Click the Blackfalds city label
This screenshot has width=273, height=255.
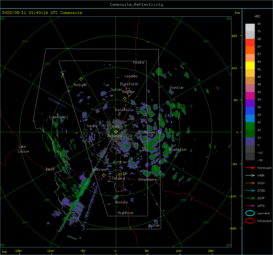click(x=129, y=84)
